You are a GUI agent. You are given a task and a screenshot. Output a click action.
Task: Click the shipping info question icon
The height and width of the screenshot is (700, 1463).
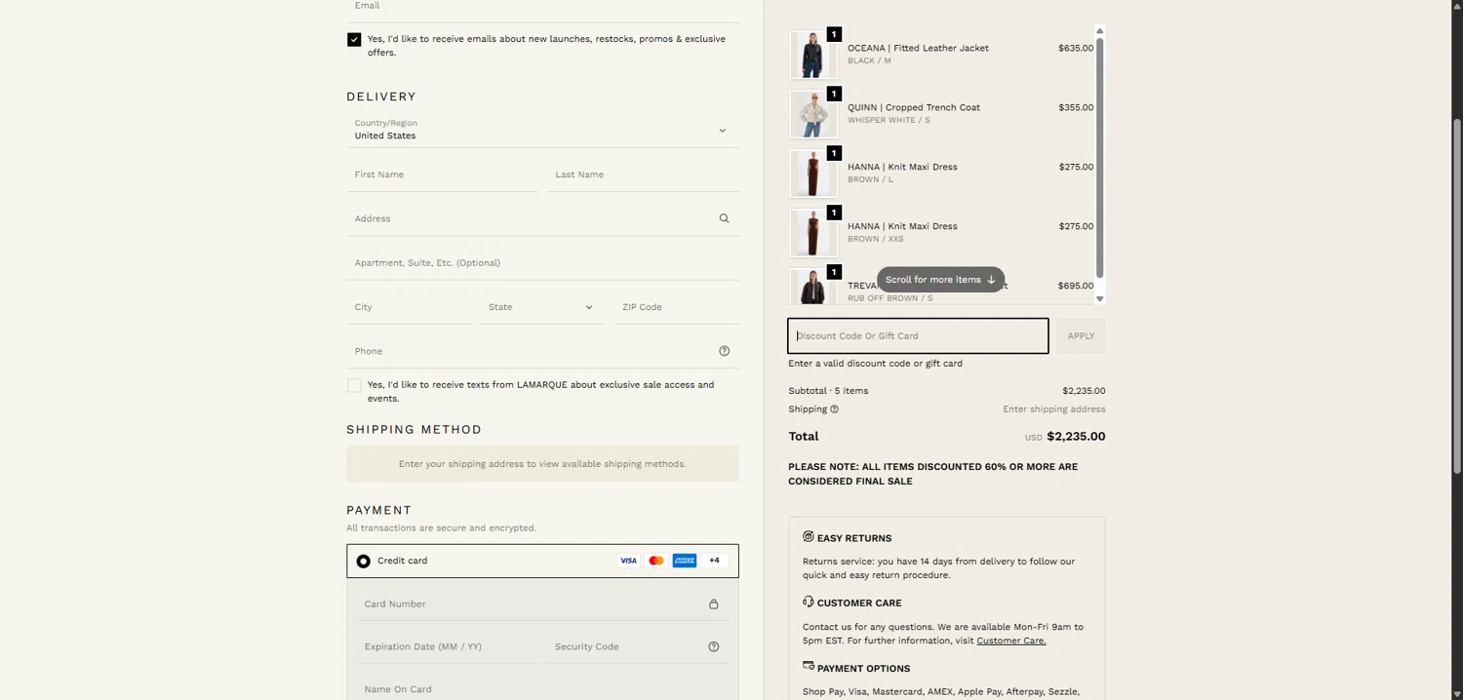(834, 409)
